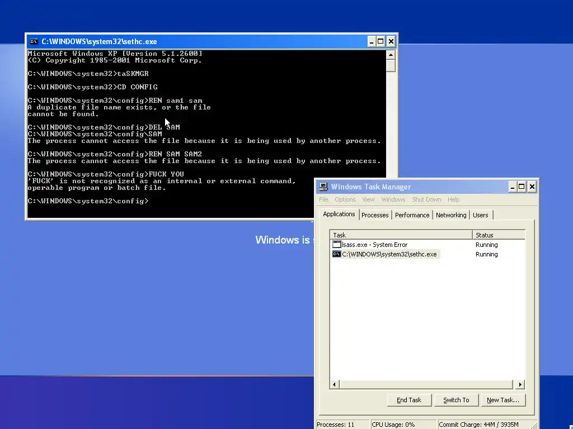Maximize the Windows Task Manager window

(x=522, y=187)
